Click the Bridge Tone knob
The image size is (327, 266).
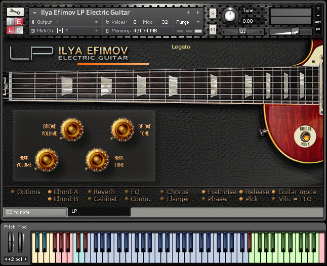(x=122, y=129)
